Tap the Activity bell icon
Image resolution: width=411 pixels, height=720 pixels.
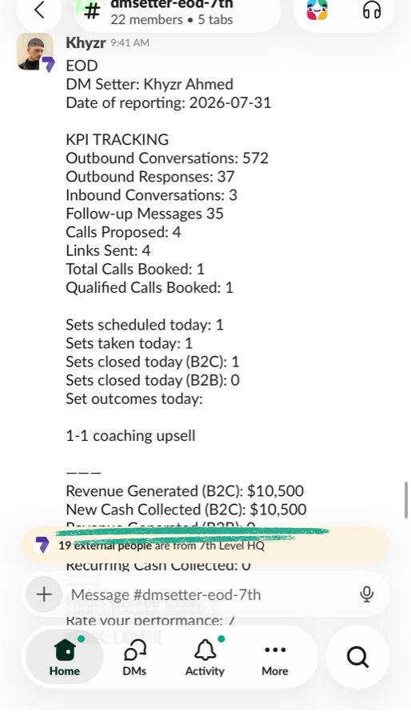(205, 657)
